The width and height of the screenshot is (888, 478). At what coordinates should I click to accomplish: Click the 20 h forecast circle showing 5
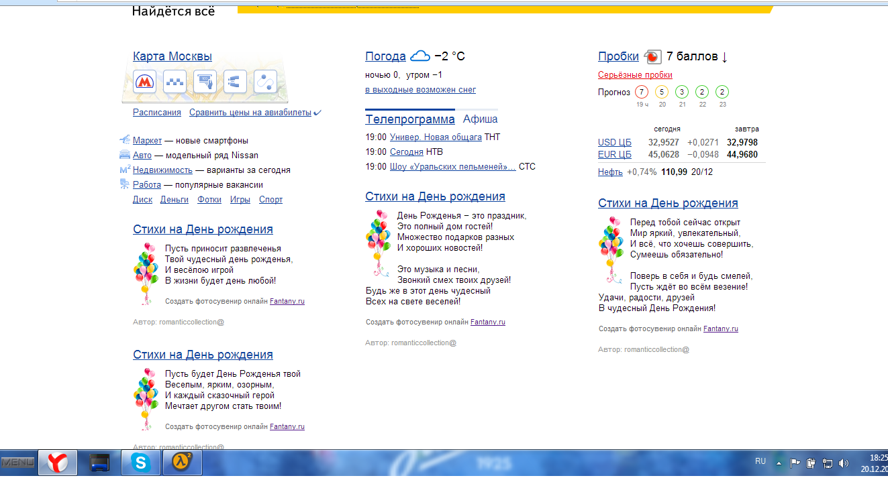coord(662,92)
